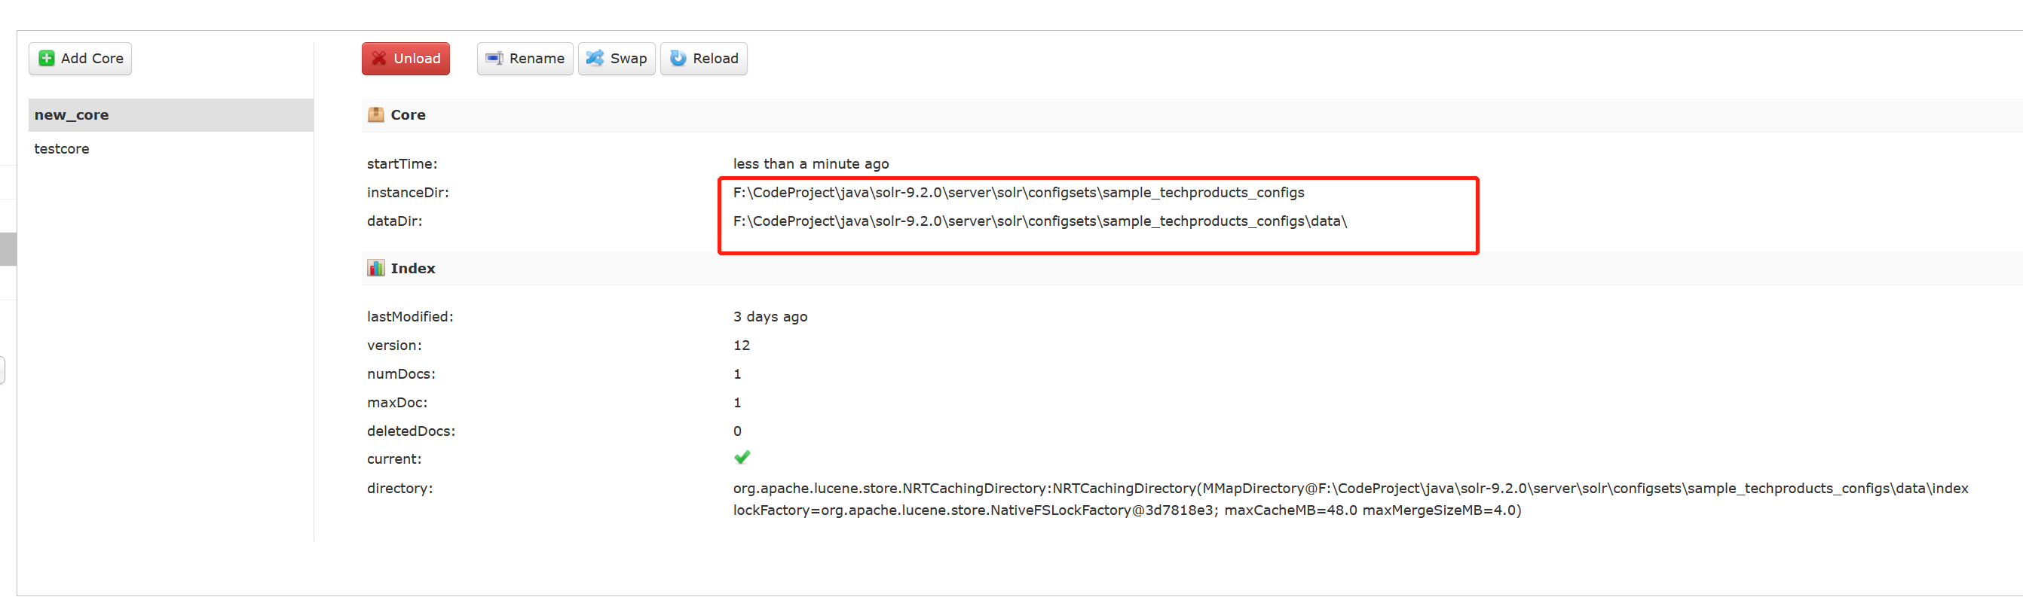2023x597 pixels.
Task: Click the directory label
Action: (399, 488)
